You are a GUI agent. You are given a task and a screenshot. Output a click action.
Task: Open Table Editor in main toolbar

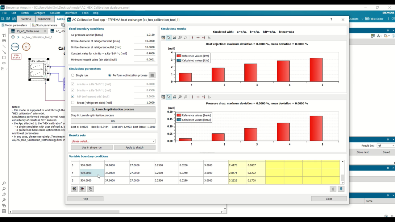pos(374,19)
